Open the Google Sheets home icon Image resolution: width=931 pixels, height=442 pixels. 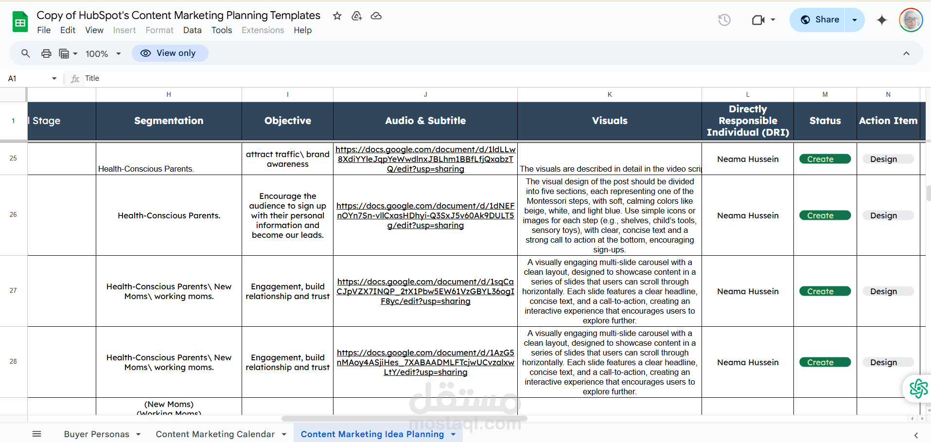click(x=20, y=22)
